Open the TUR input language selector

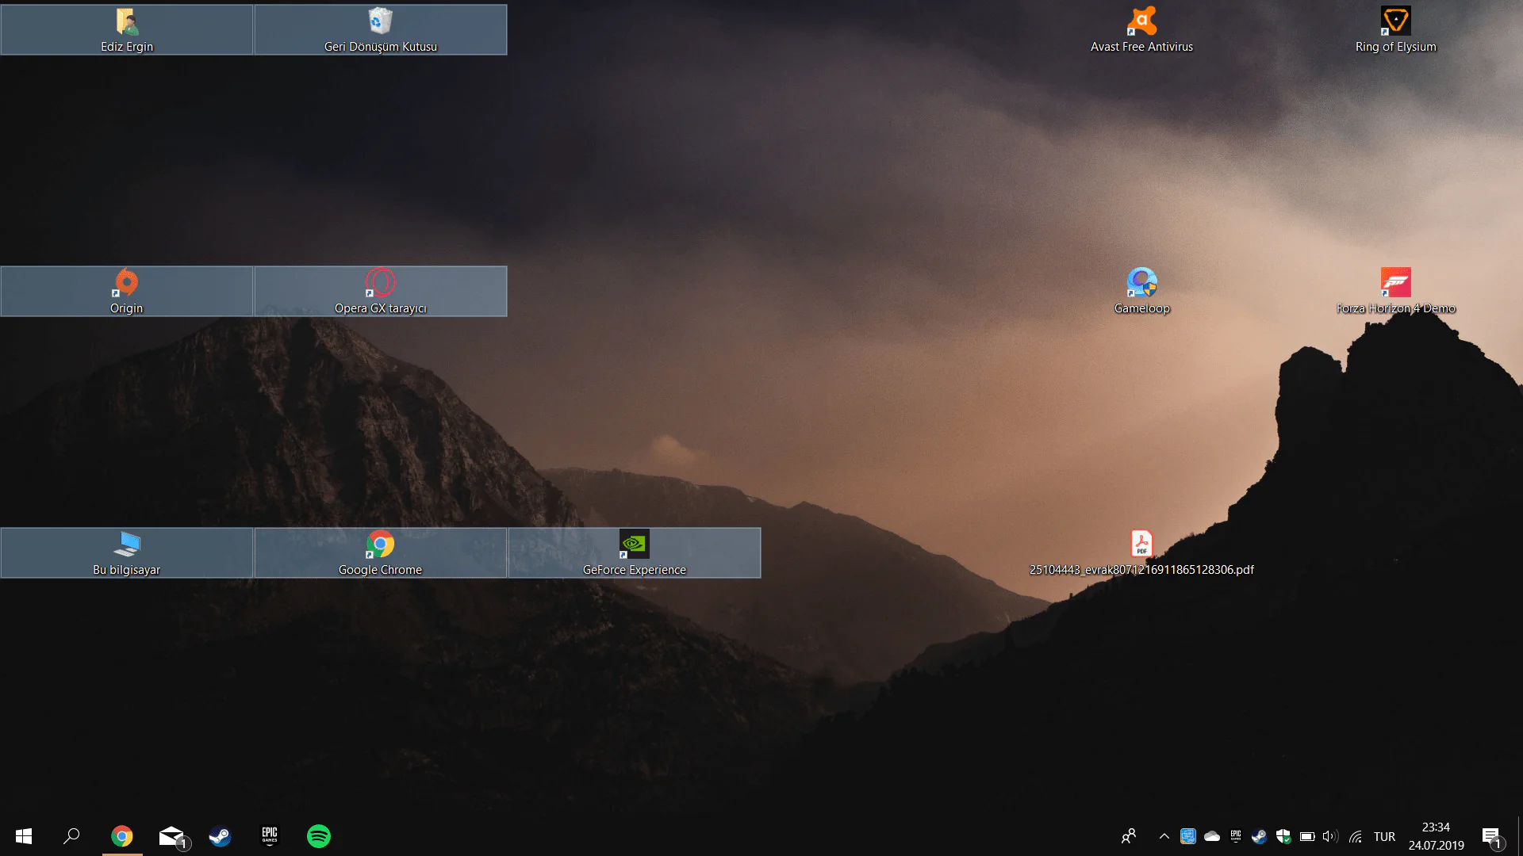[x=1384, y=836]
